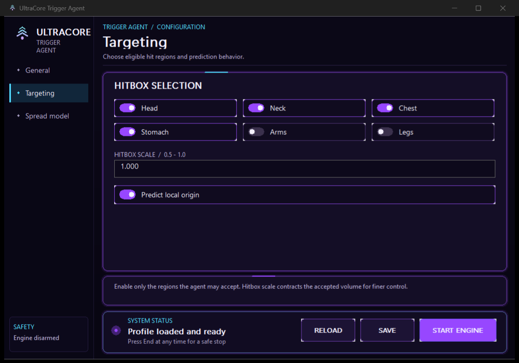Click the Targeting page title
The width and height of the screenshot is (519, 363).
[135, 43]
